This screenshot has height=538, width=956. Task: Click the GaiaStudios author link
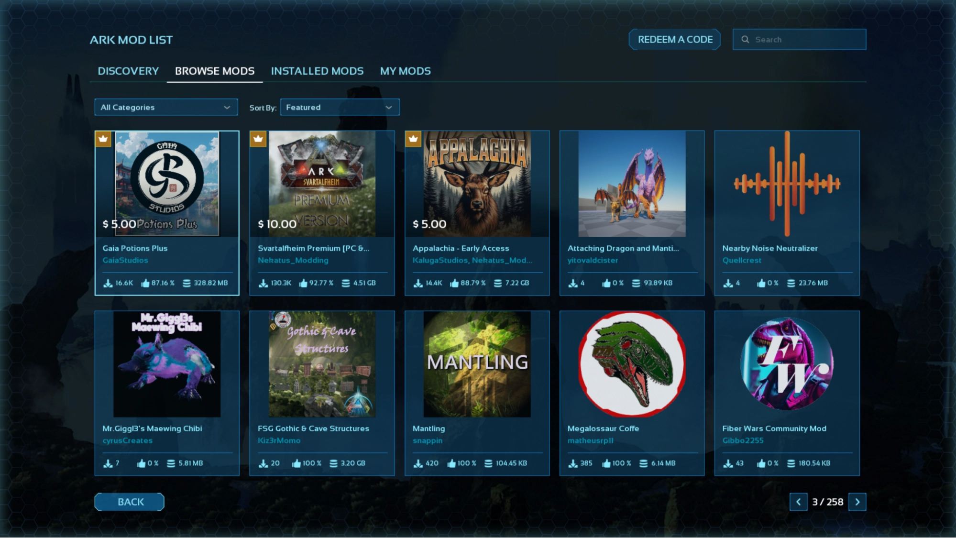pos(125,261)
